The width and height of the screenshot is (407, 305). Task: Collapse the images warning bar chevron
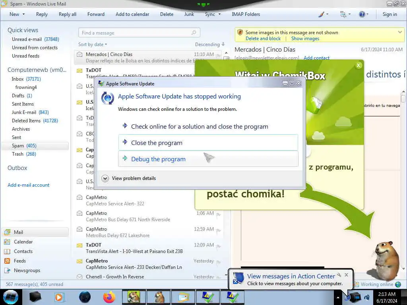400,32
